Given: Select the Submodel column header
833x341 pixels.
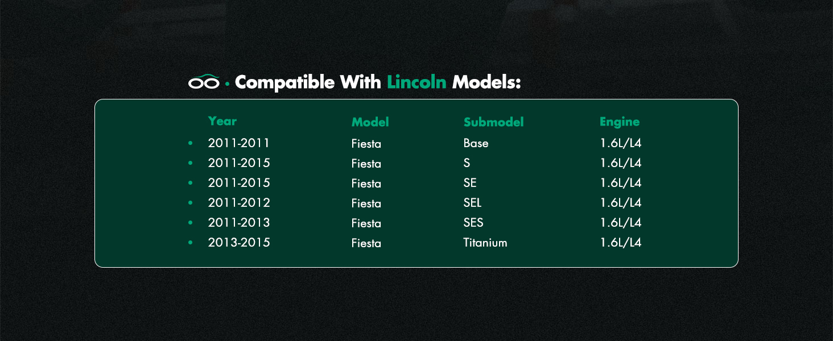Looking at the screenshot, I should tap(493, 122).
